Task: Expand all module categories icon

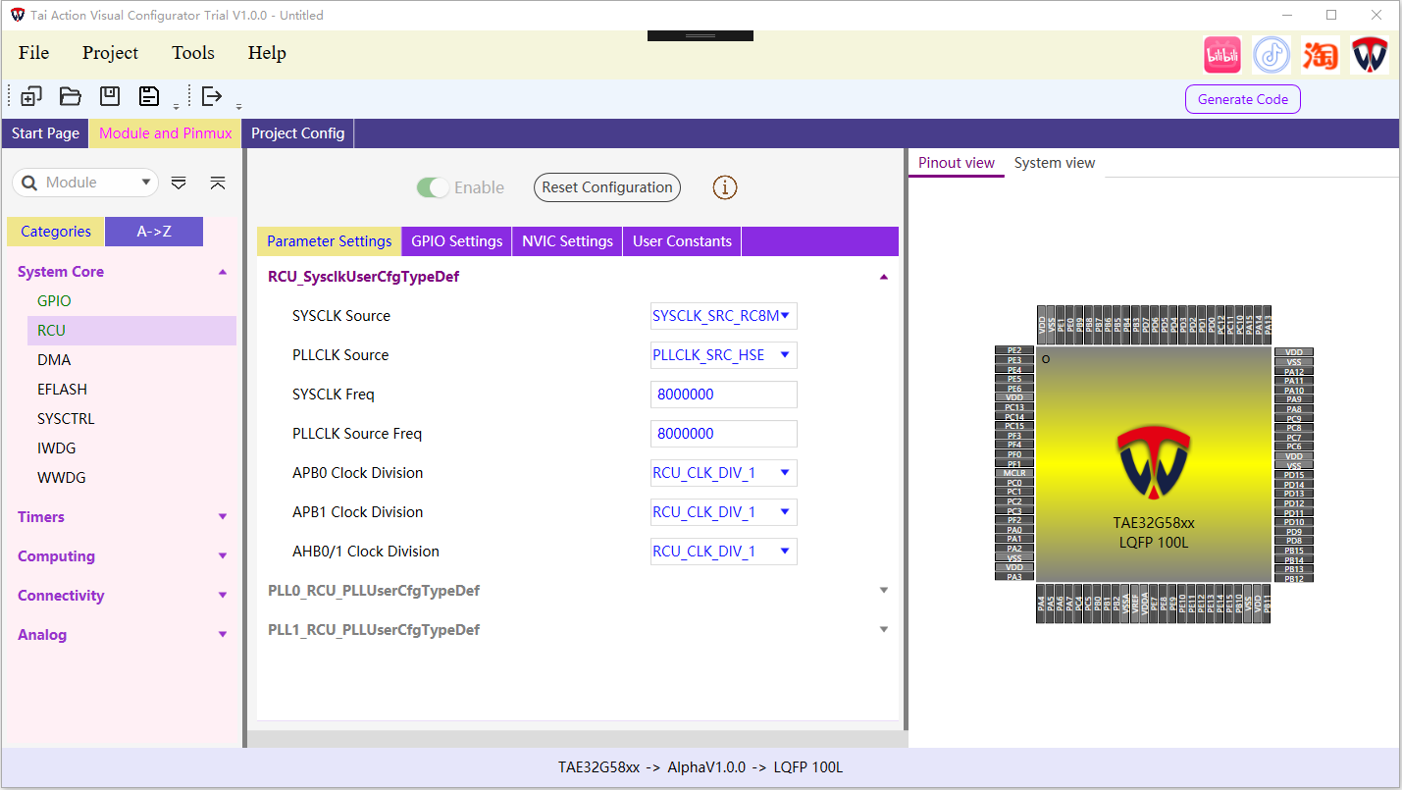Action: 179,183
